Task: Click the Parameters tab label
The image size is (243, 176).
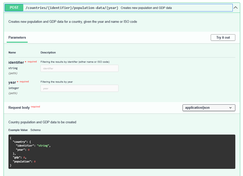Action: click(17, 37)
